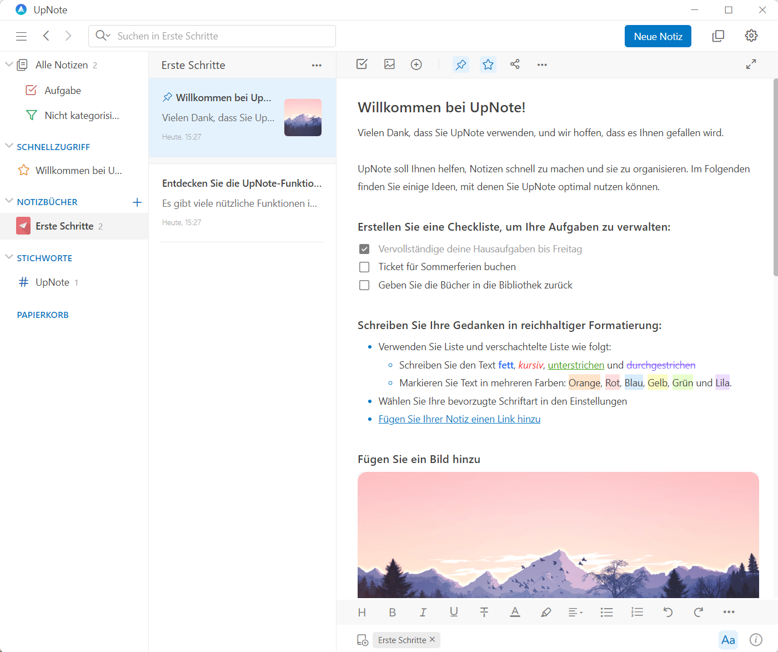Toggle the pin note icon
Viewport: 778px width, 652px height.
coord(461,64)
